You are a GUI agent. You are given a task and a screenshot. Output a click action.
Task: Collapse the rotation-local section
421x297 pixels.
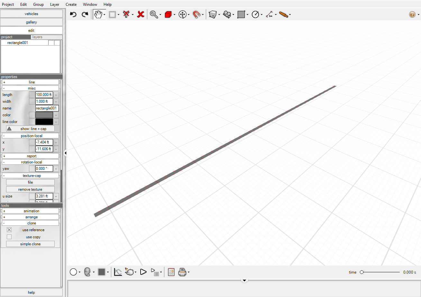click(x=31, y=162)
